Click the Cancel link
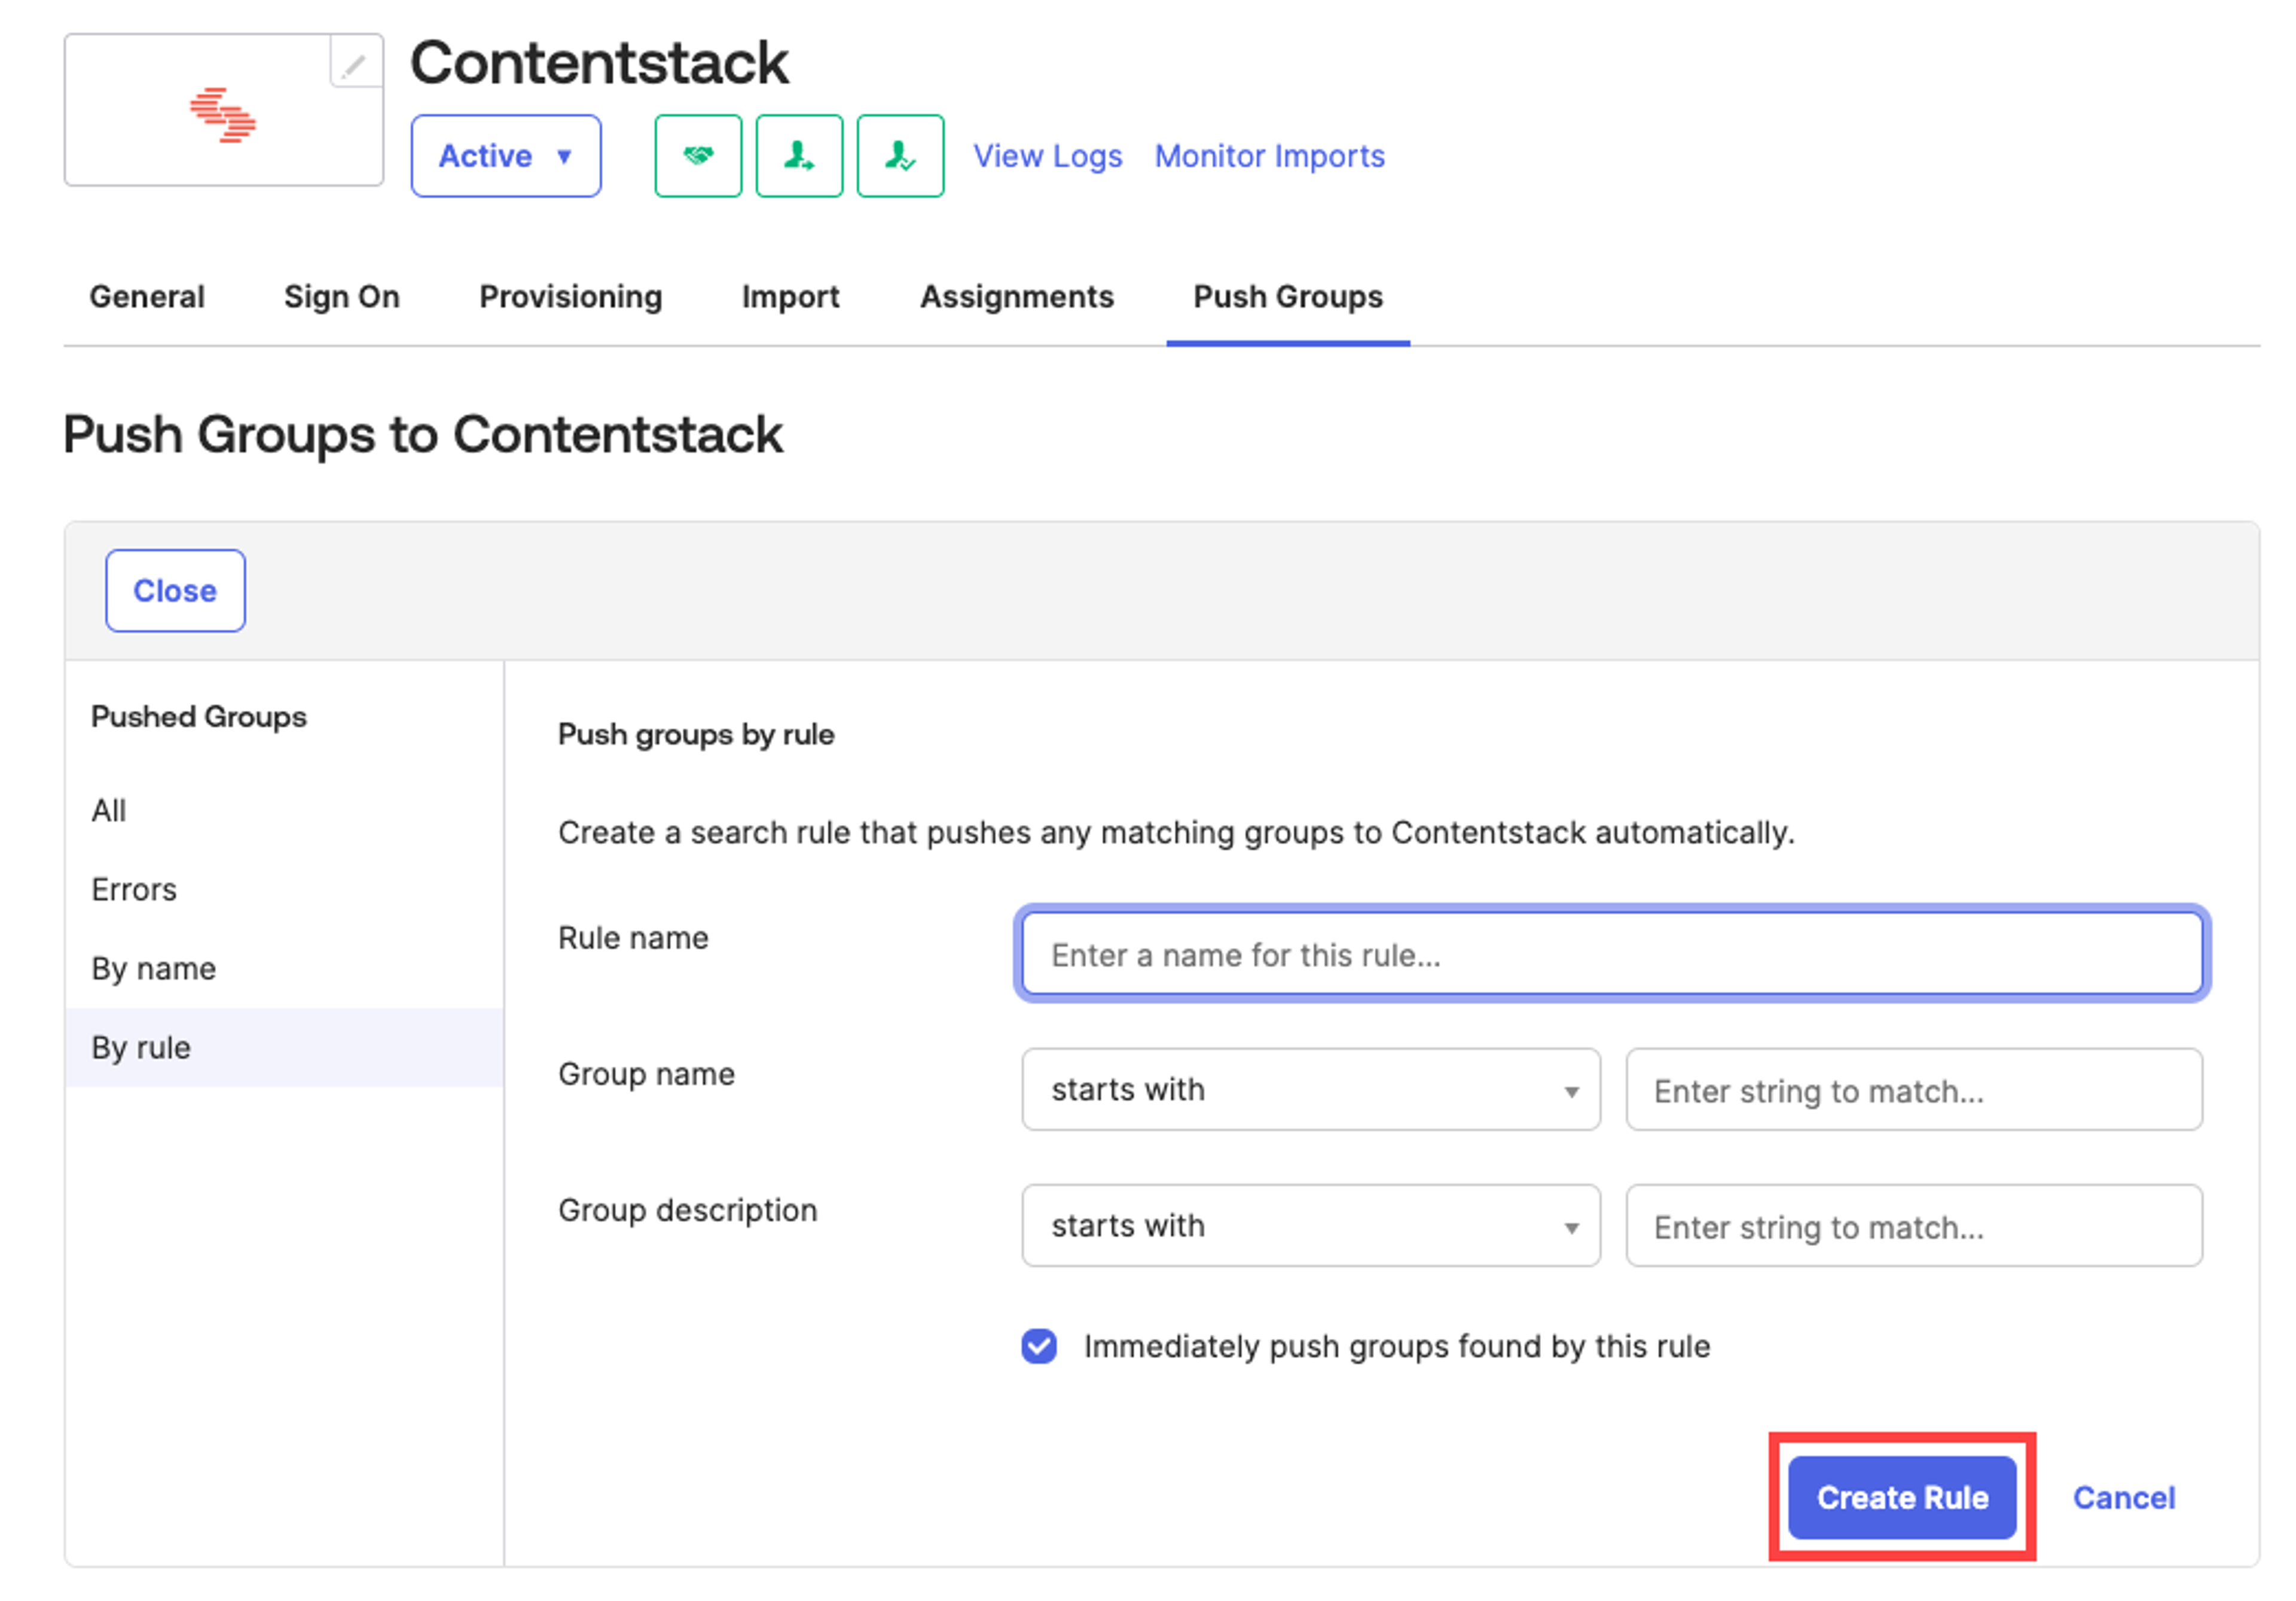Image resolution: width=2296 pixels, height=1601 pixels. [2124, 1497]
